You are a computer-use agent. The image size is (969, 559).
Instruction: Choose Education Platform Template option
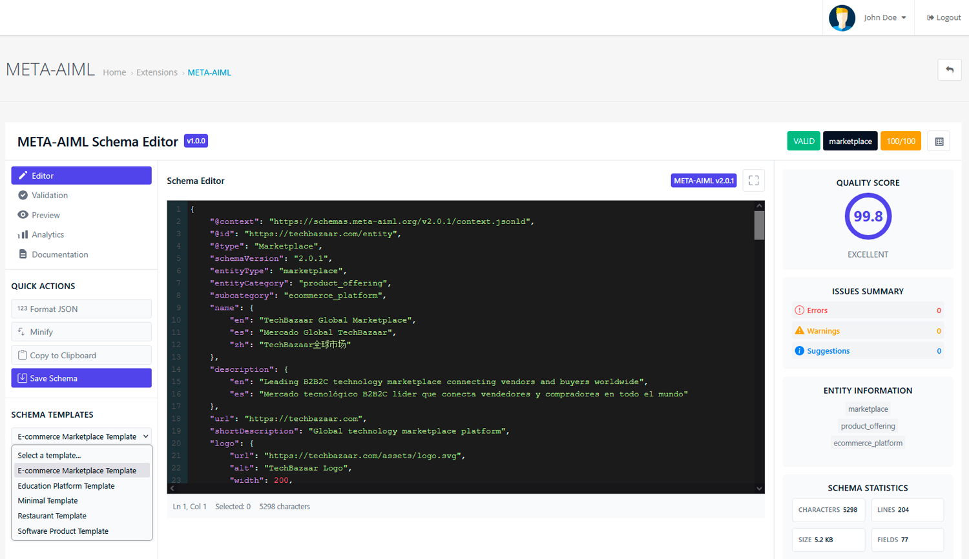tap(82, 486)
